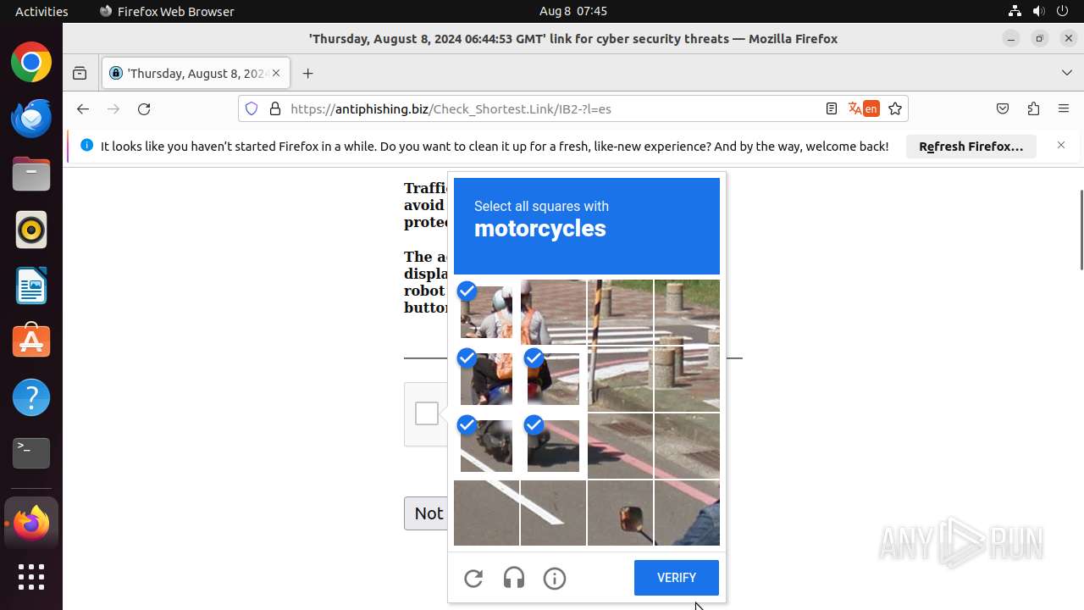Deselect third row second column captcha tile

[553, 446]
